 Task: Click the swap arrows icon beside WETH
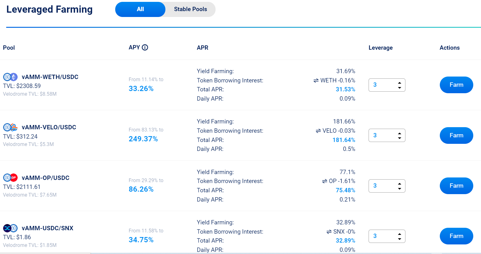point(316,81)
